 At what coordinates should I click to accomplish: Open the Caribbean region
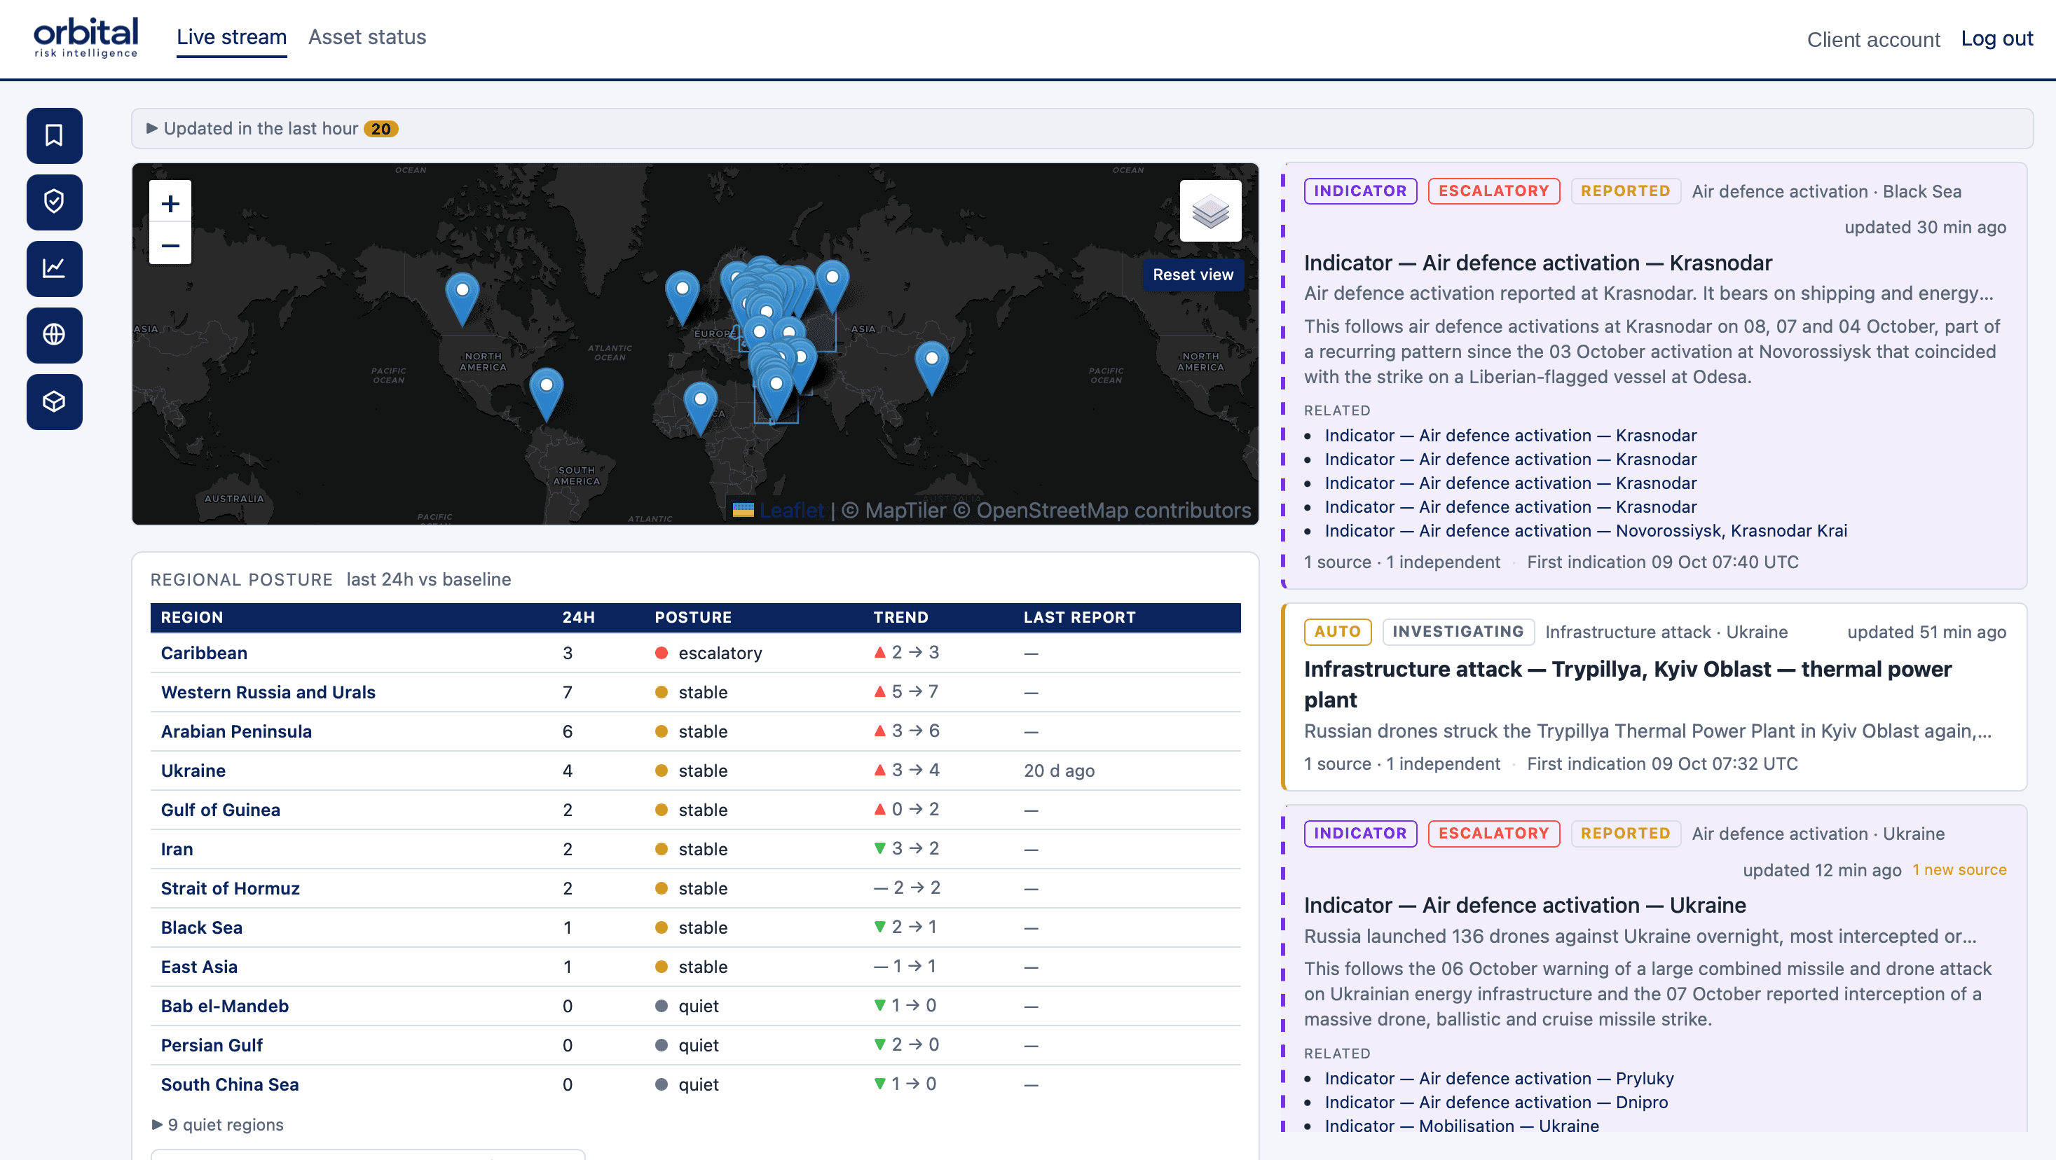click(203, 653)
